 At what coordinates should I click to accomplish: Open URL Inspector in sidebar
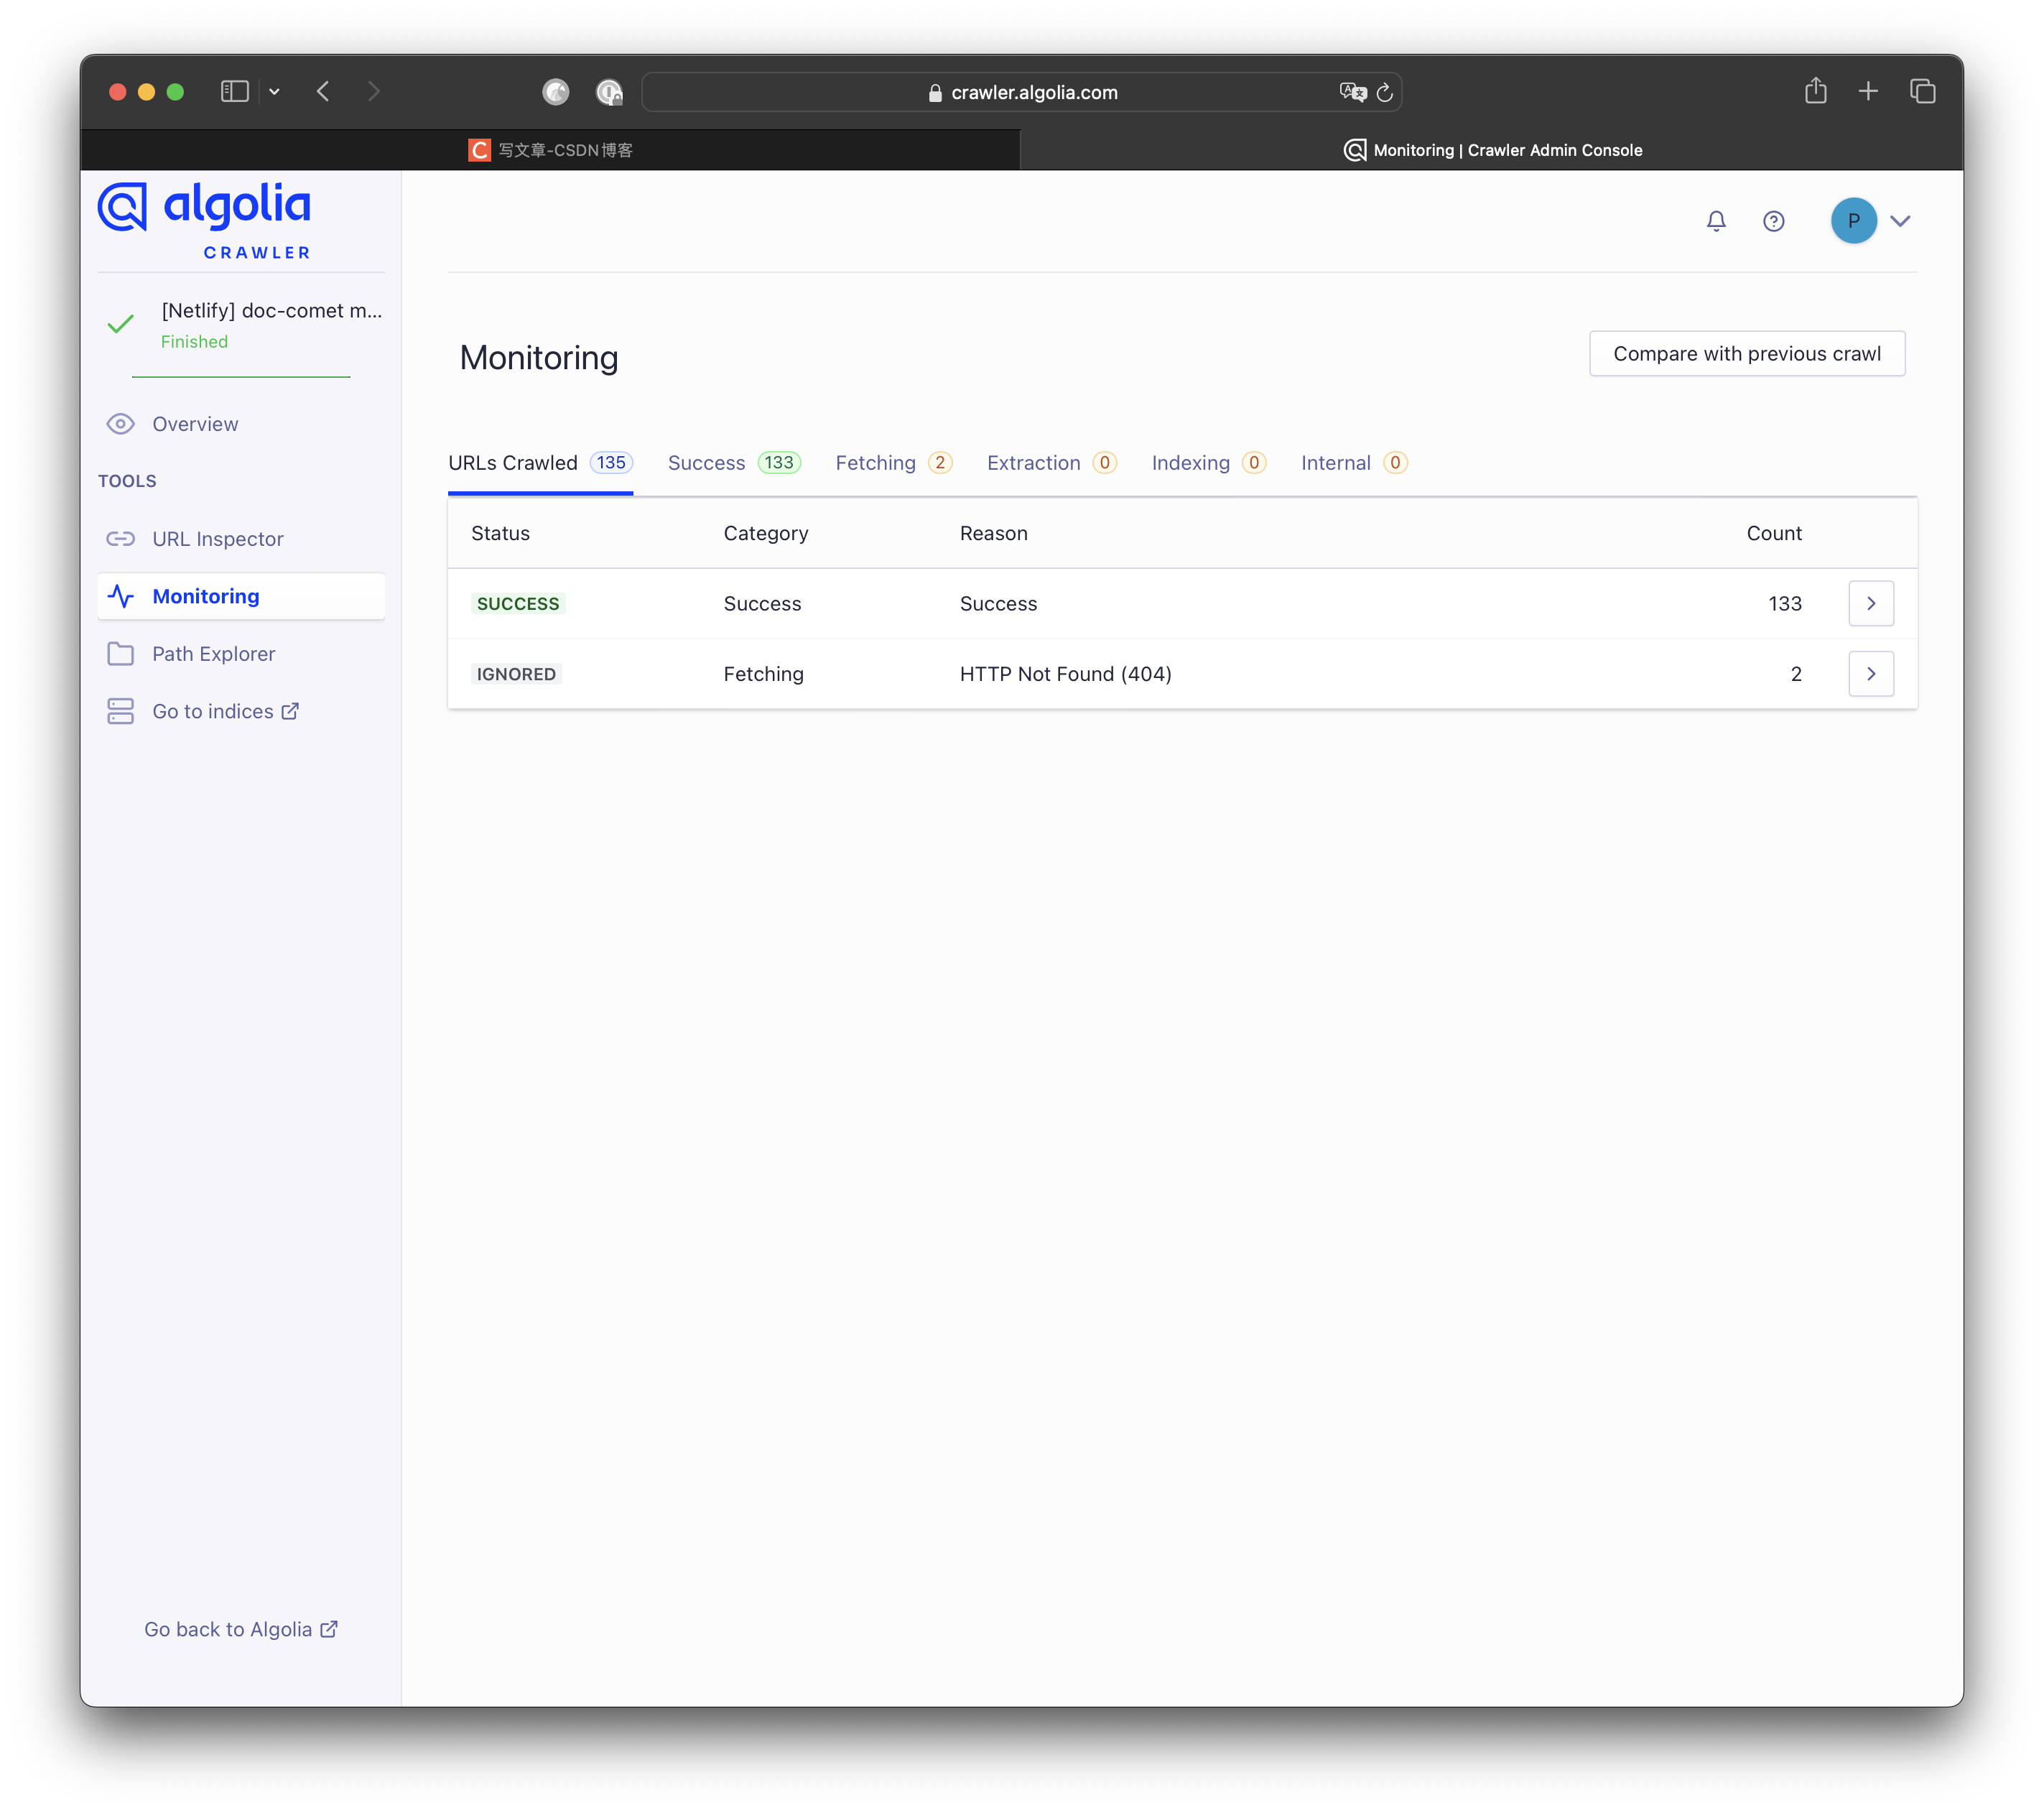point(217,539)
